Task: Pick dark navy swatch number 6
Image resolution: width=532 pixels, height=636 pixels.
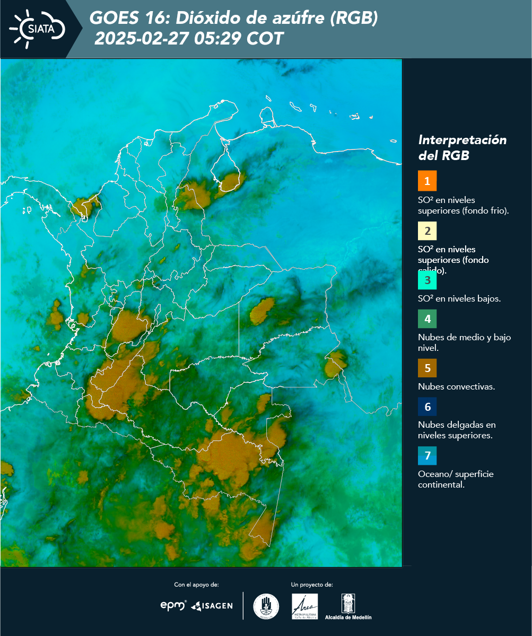Action: pyautogui.click(x=427, y=407)
